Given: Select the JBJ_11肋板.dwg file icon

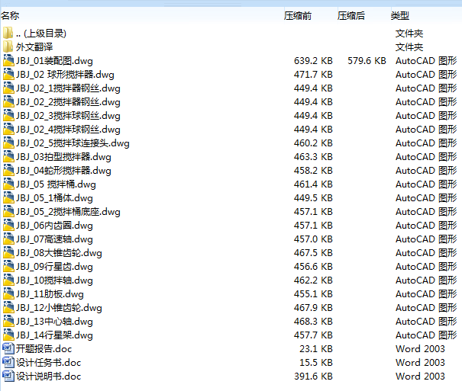Looking at the screenshot, I should pos(8,294).
